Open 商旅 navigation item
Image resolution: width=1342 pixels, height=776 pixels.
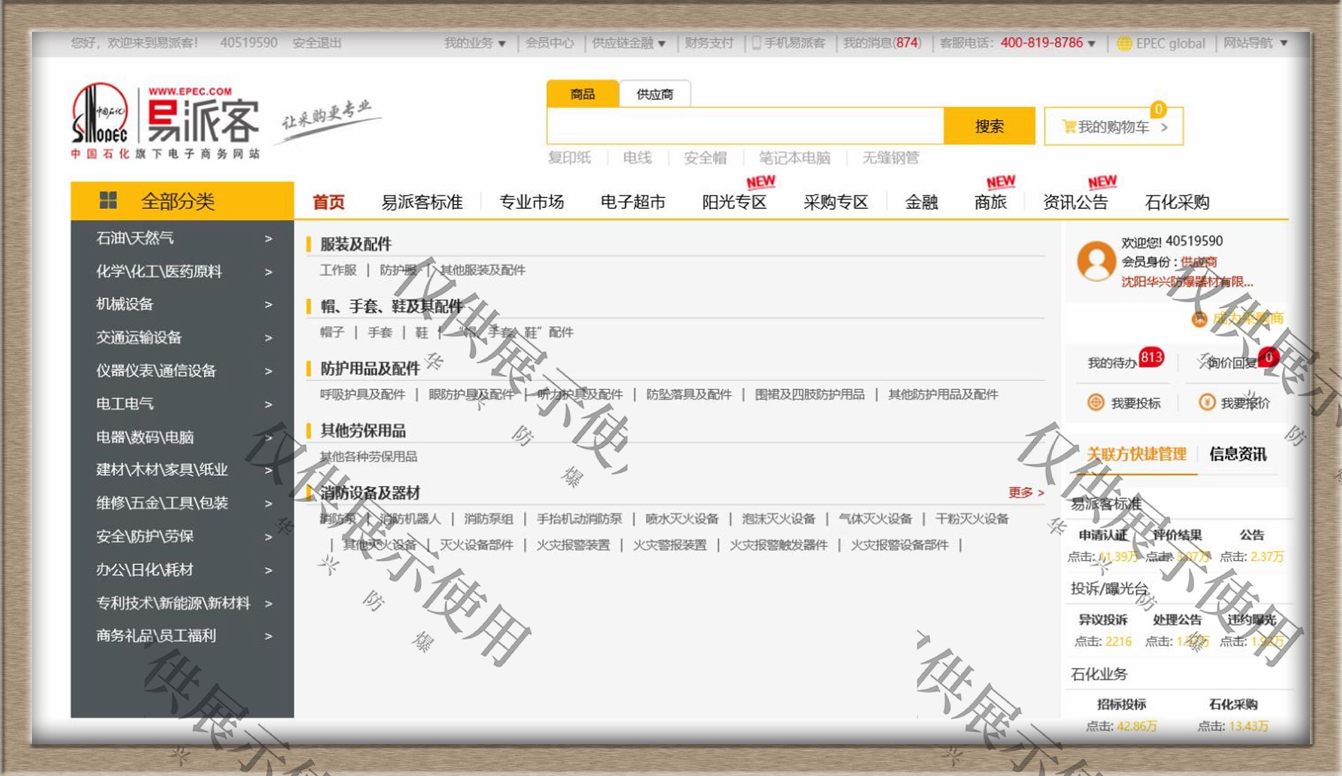pos(991,202)
